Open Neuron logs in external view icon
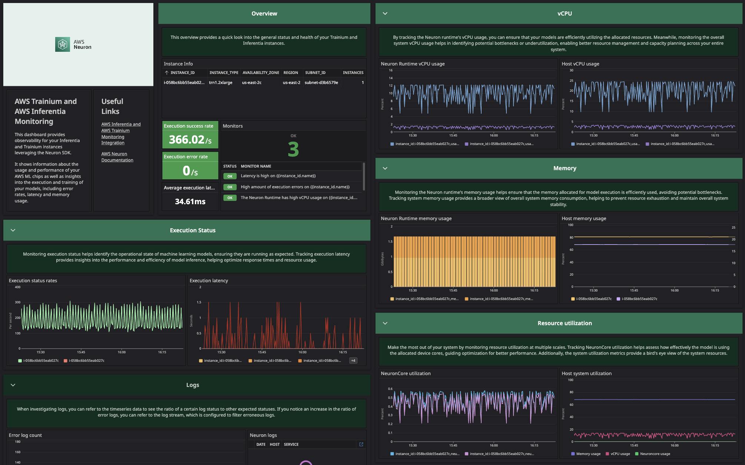This screenshot has width=745, height=465. (361, 444)
